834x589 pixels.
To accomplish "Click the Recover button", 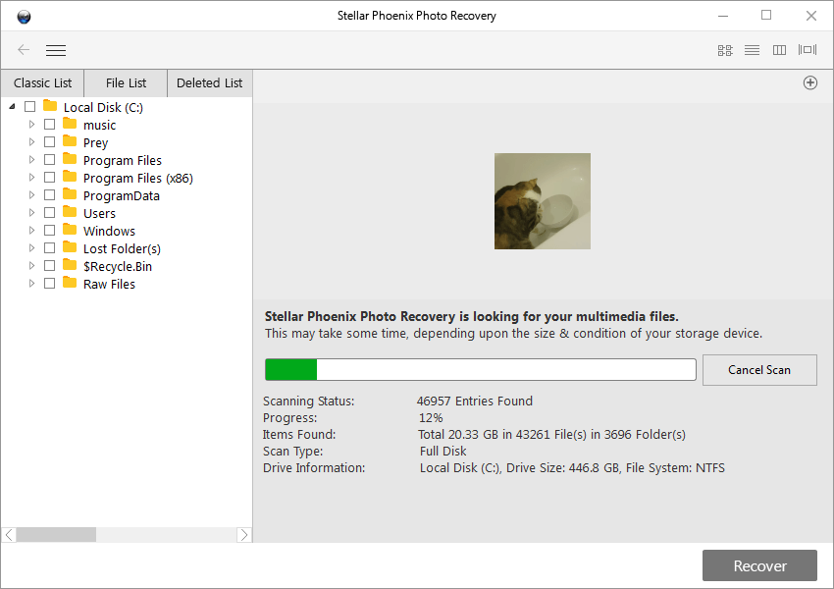I will point(759,565).
